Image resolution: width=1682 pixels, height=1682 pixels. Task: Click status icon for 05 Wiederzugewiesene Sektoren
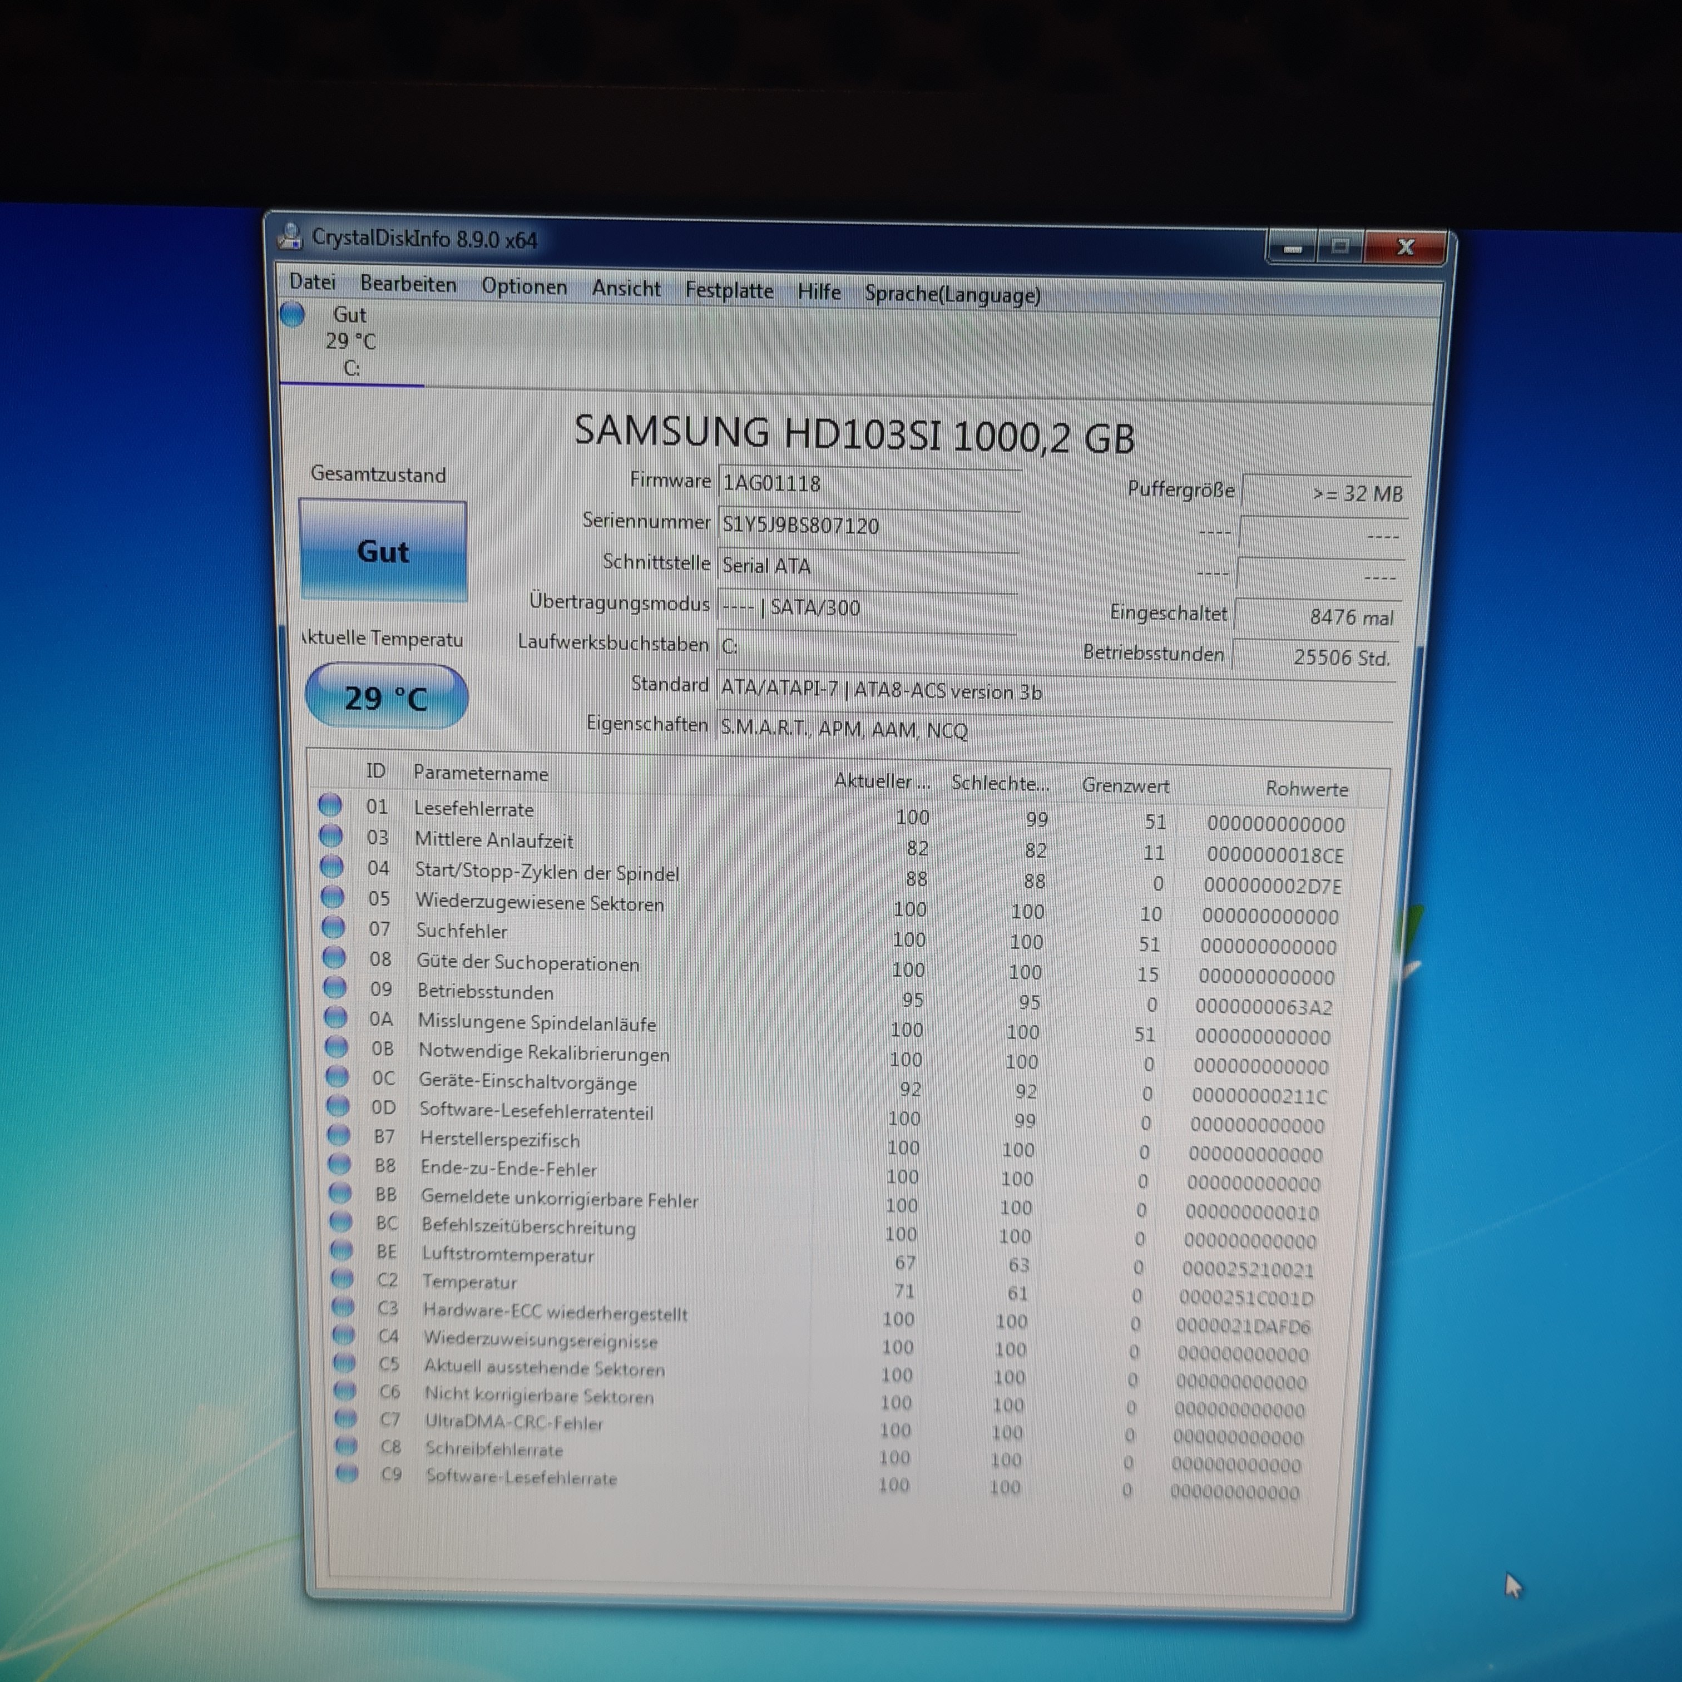click(x=333, y=896)
